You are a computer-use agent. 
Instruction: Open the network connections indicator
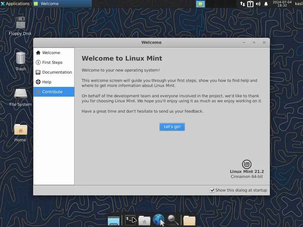(x=242, y=4)
